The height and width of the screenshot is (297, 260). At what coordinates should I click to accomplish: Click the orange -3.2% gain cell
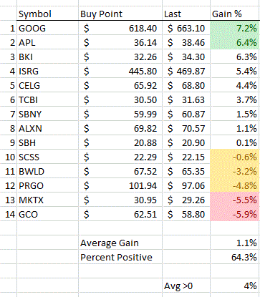click(235, 171)
